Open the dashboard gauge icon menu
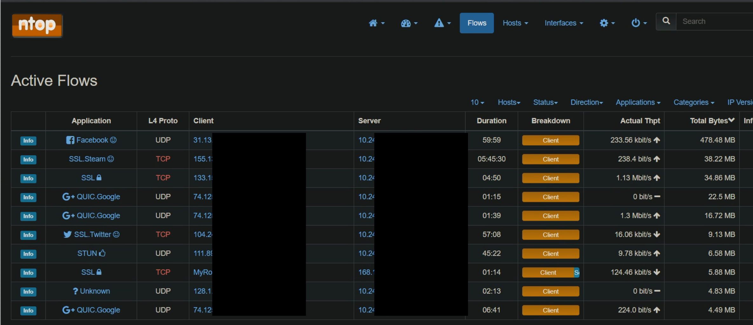The height and width of the screenshot is (325, 753). [409, 23]
